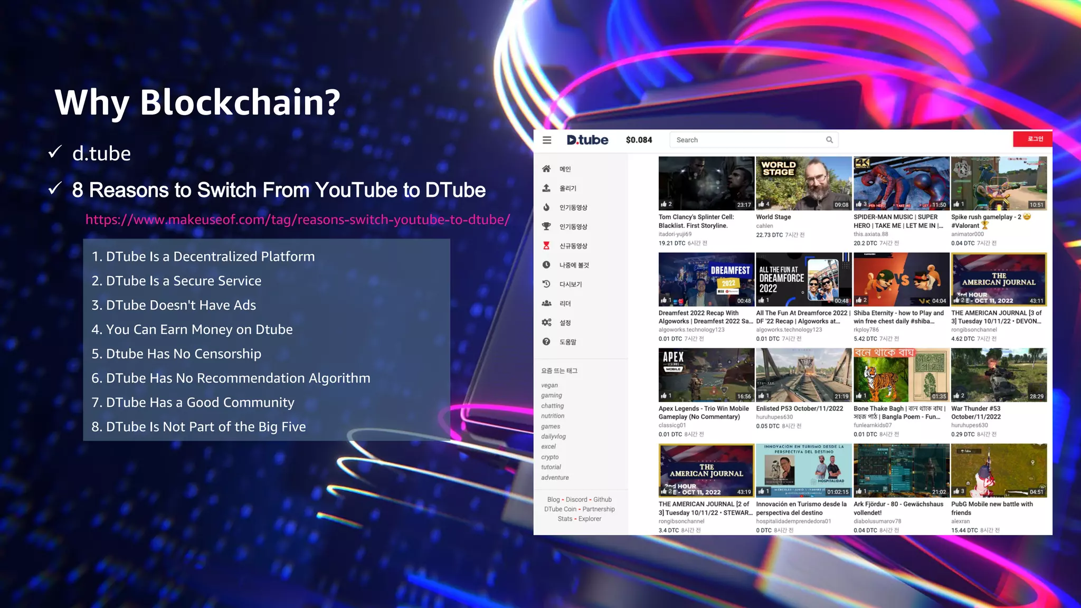Open the 설정 menu item

565,322
